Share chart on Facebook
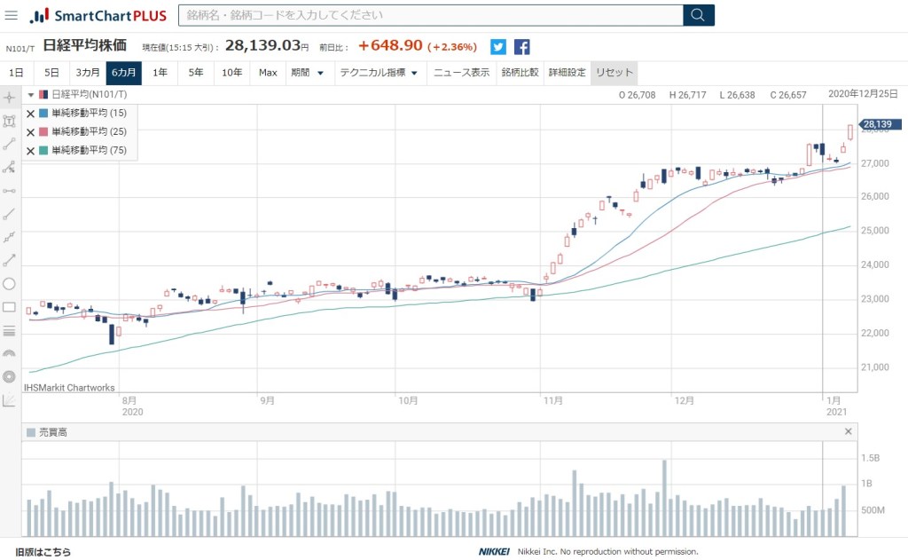This screenshot has height=560, width=908. [522, 47]
